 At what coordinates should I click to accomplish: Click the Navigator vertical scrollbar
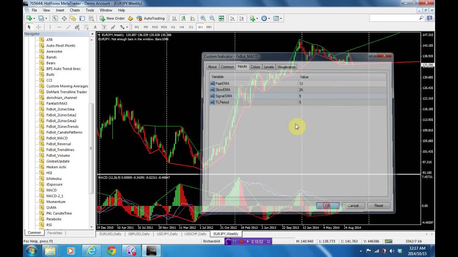click(91, 148)
